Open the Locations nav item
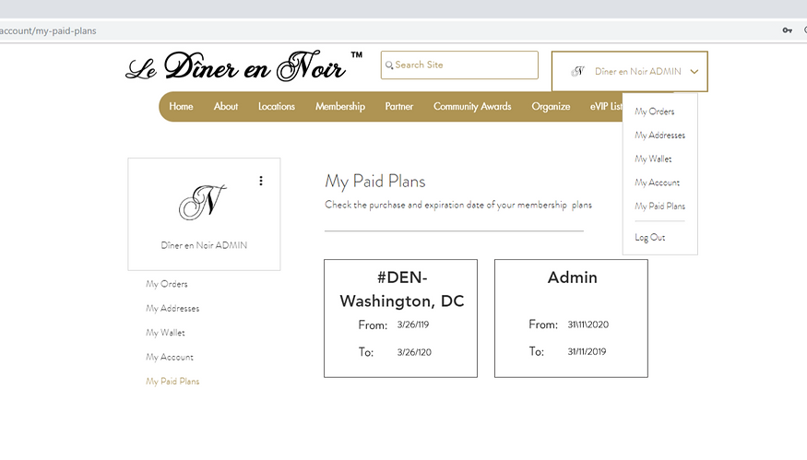This screenshot has height=460, width=807. pyautogui.click(x=277, y=107)
